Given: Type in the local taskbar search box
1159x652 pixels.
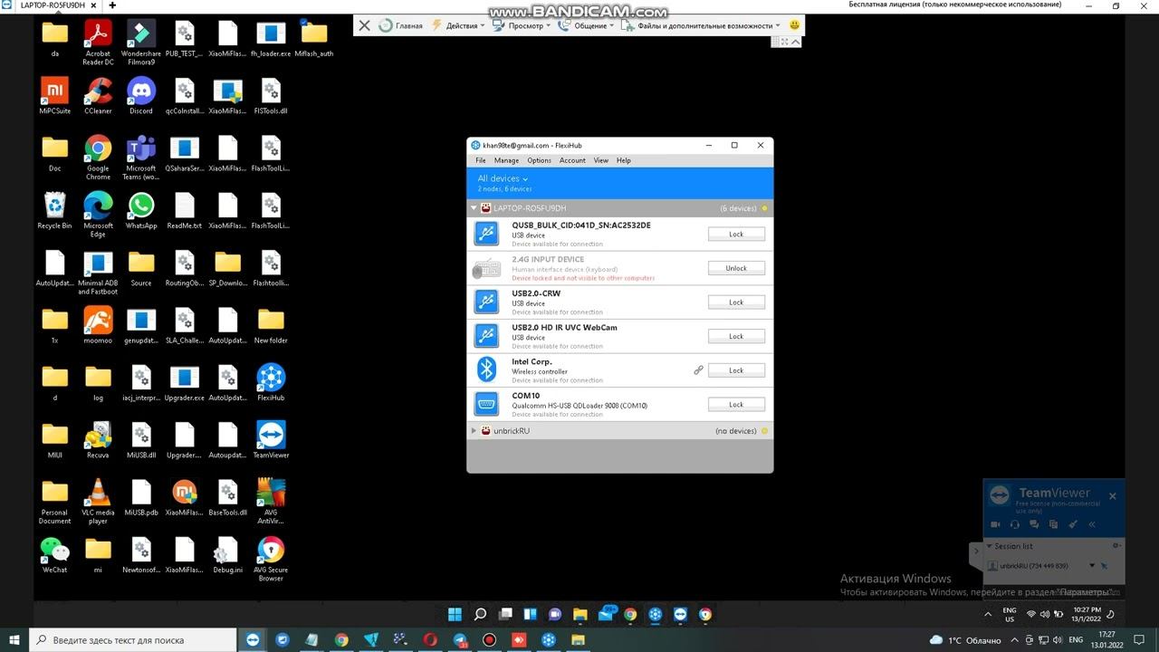Looking at the screenshot, I should 133,640.
